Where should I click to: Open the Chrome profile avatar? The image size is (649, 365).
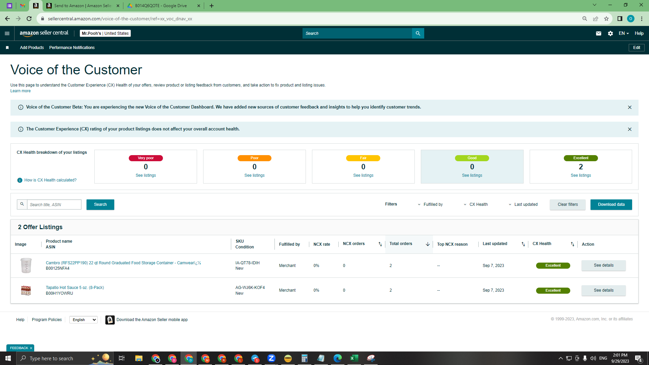click(630, 19)
